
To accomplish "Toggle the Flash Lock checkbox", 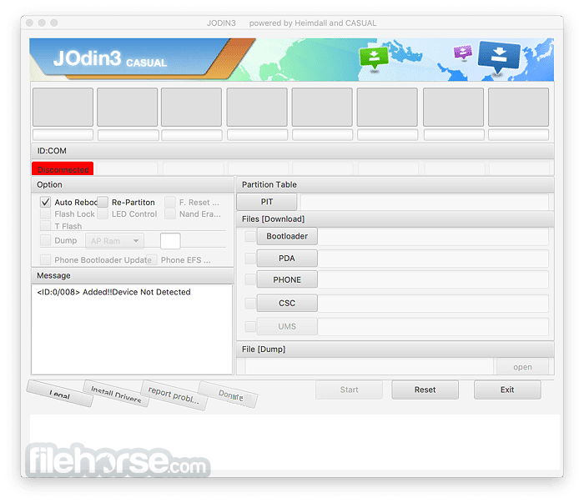I will pos(45,214).
